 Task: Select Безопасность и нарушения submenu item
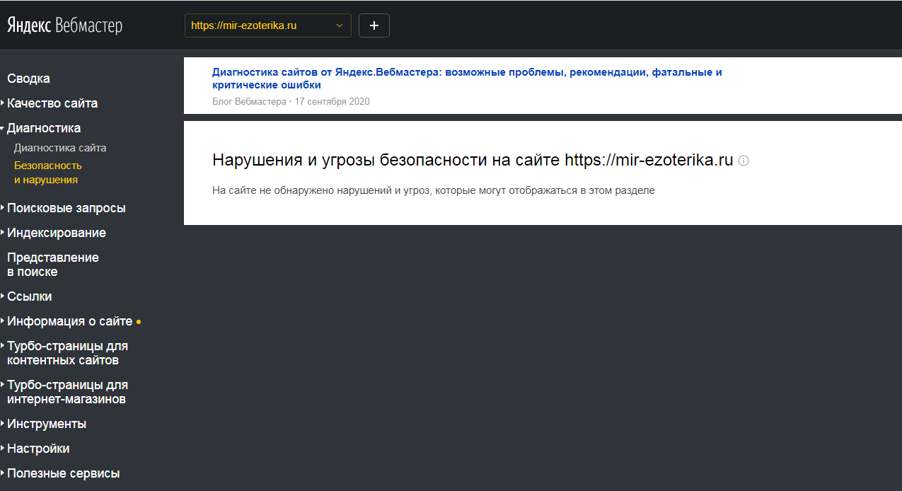[48, 173]
